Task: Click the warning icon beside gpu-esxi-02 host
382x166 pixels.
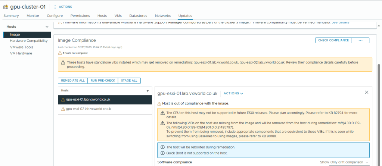Action: pyautogui.click(x=63, y=109)
